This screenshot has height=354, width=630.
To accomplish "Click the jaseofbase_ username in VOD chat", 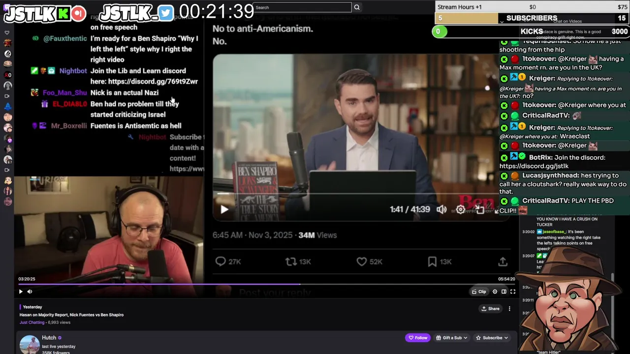I will coord(555,232).
